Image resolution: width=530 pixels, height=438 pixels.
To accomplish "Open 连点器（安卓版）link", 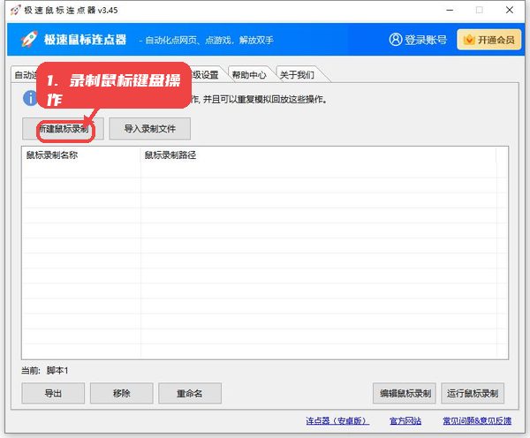I will pyautogui.click(x=337, y=420).
